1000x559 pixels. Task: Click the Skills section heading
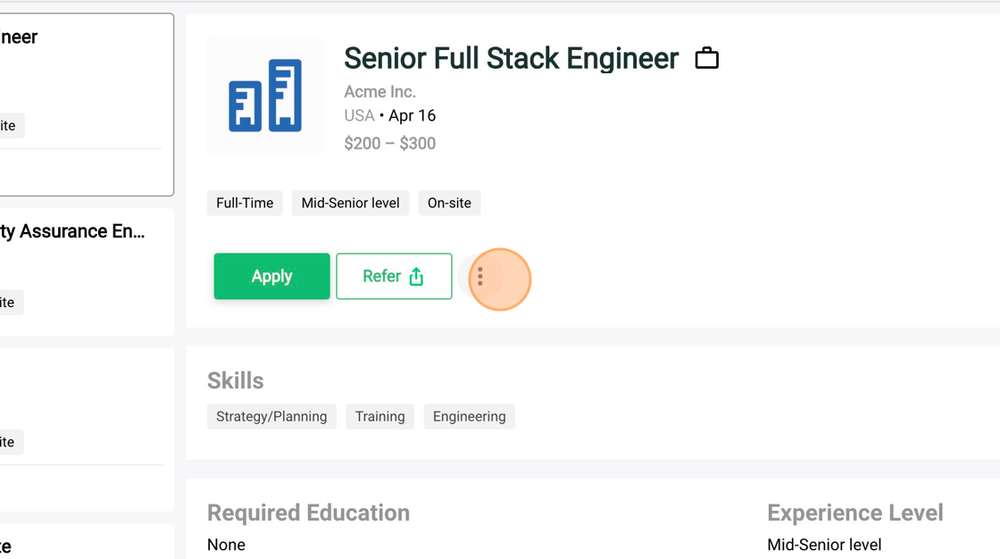pyautogui.click(x=236, y=380)
